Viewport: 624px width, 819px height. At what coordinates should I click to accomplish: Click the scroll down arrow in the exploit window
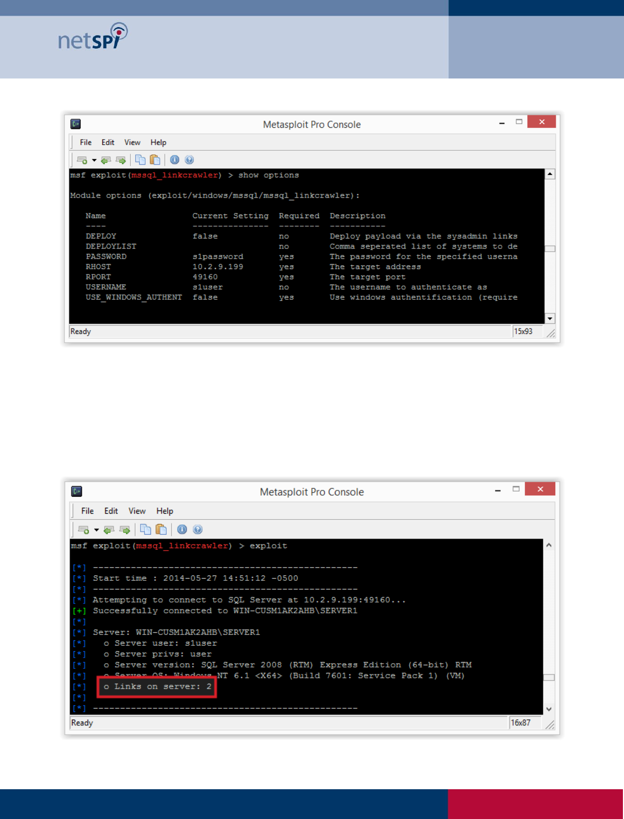[549, 709]
